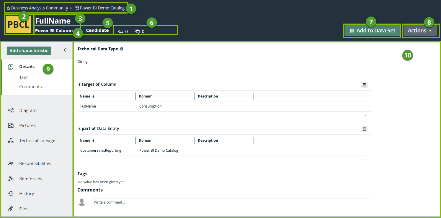Click the Pictures icon in sidebar
This screenshot has width=441, height=218.
pyautogui.click(x=11, y=125)
